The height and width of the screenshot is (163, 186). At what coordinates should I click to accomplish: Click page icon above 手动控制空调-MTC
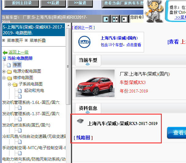point(20,142)
